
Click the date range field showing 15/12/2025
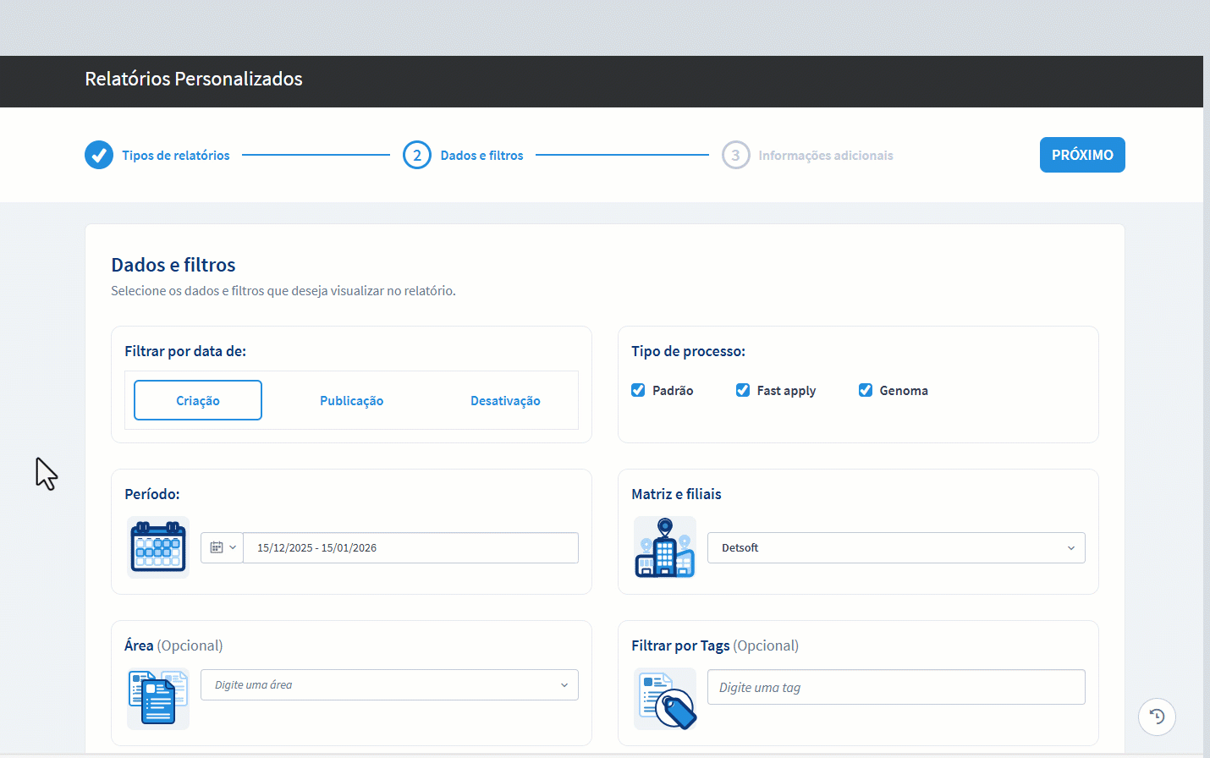tap(410, 547)
